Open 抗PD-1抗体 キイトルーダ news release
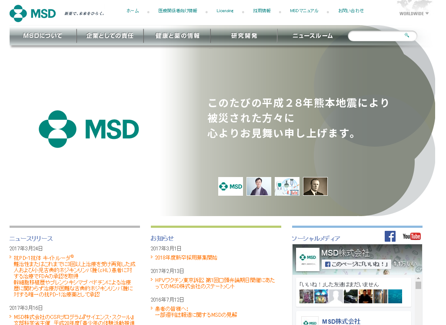Image resolution: width=446 pixels, height=325 pixels. [74, 276]
